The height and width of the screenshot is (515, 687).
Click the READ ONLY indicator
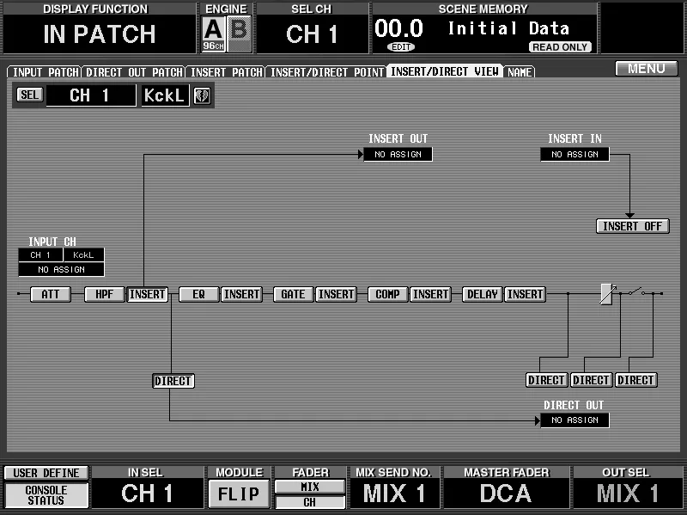click(x=560, y=47)
